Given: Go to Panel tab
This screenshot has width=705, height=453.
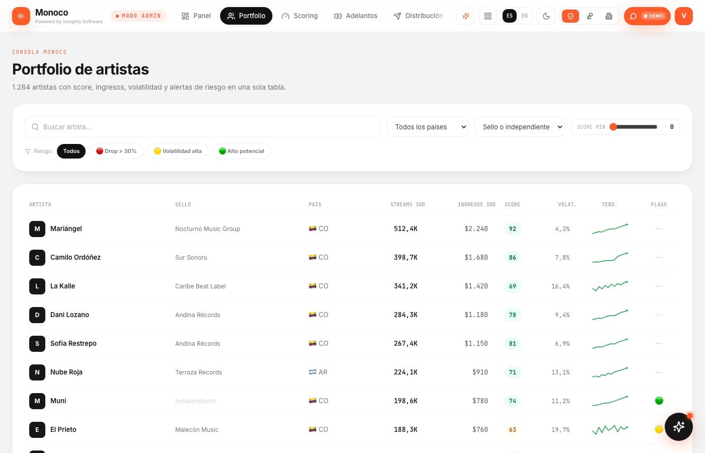Looking at the screenshot, I should (196, 16).
